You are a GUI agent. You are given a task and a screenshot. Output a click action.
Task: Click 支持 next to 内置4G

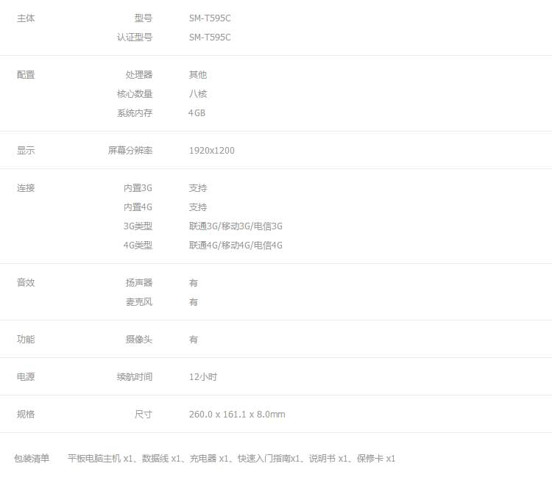(197, 207)
